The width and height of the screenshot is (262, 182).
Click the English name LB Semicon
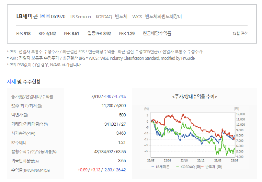pos(81,17)
